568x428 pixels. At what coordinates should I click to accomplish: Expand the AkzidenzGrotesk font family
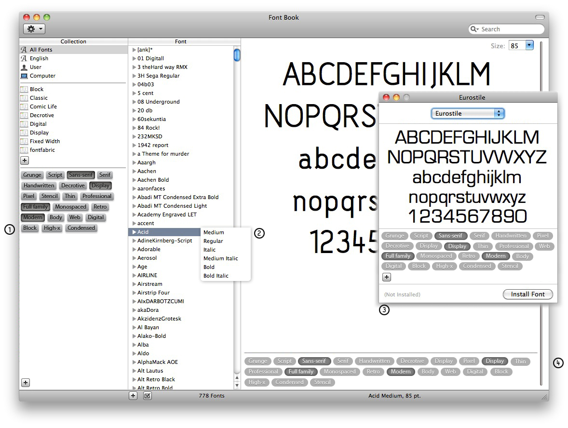(135, 319)
